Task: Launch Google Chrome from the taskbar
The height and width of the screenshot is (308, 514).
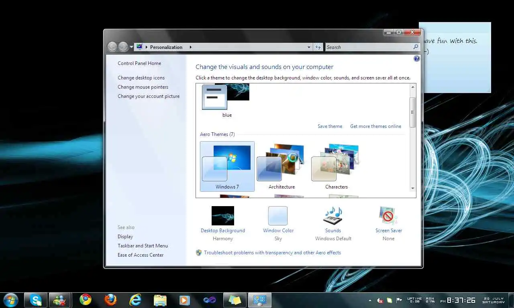Action: (x=85, y=300)
